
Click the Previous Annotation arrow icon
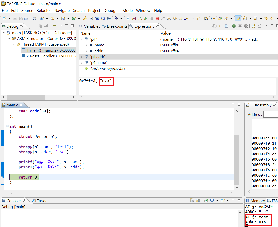pos(255,18)
